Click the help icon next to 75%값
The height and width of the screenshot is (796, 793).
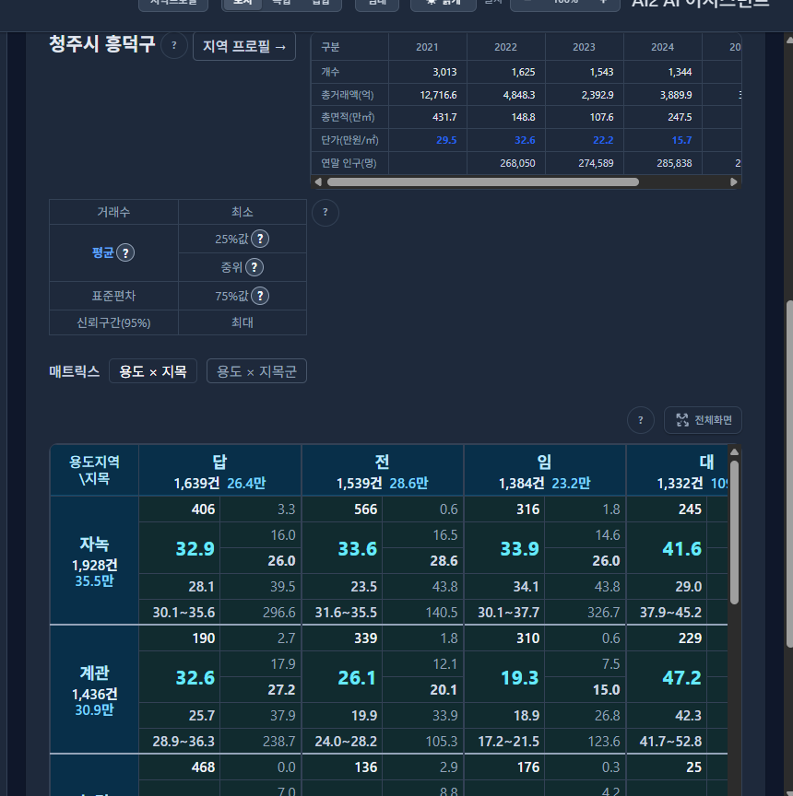click(x=260, y=296)
